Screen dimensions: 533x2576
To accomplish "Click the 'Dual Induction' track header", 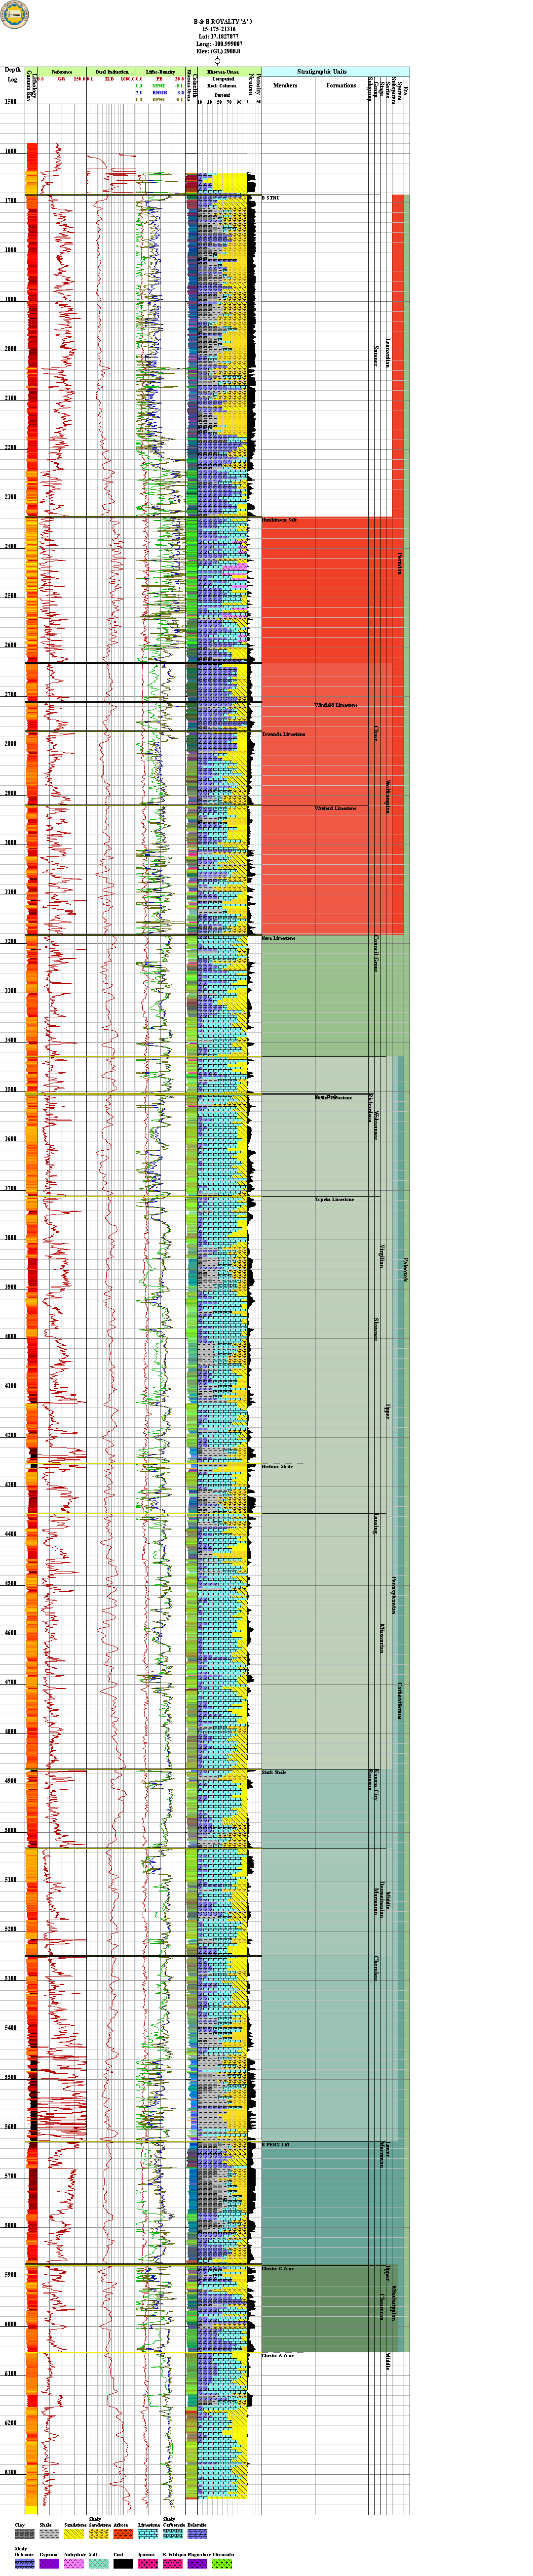I will [112, 72].
